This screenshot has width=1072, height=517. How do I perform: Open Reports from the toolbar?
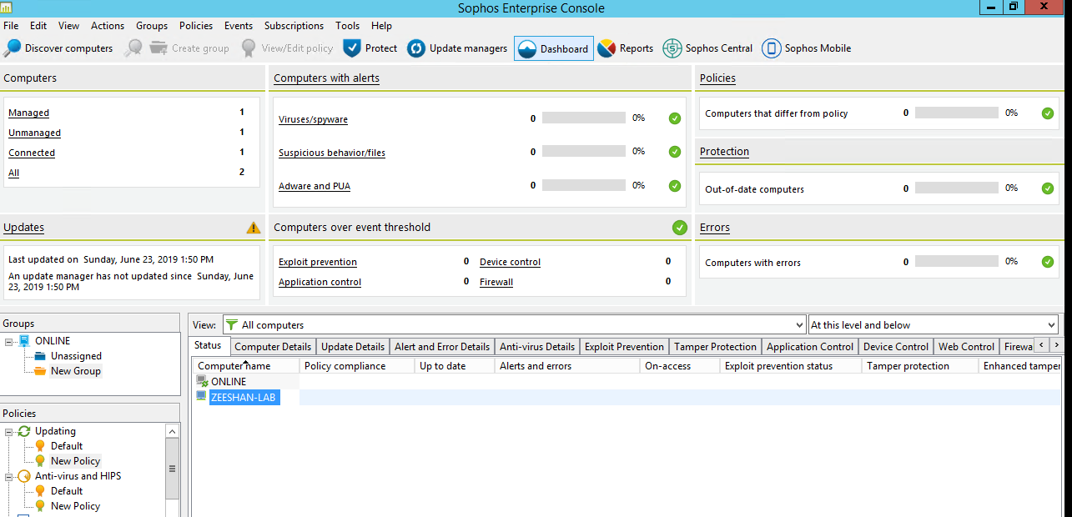pos(626,48)
